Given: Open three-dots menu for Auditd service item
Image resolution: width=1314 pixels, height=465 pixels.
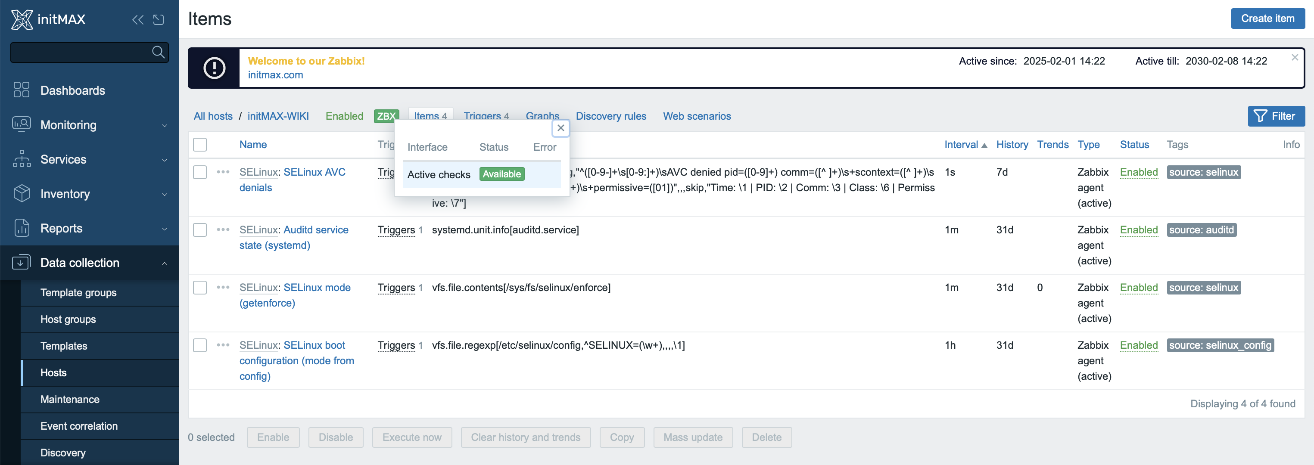Looking at the screenshot, I should click(223, 229).
